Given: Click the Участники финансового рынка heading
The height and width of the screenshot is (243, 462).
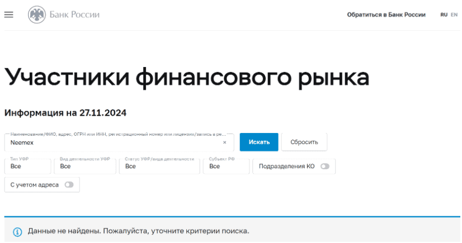Looking at the screenshot, I should (x=187, y=78).
